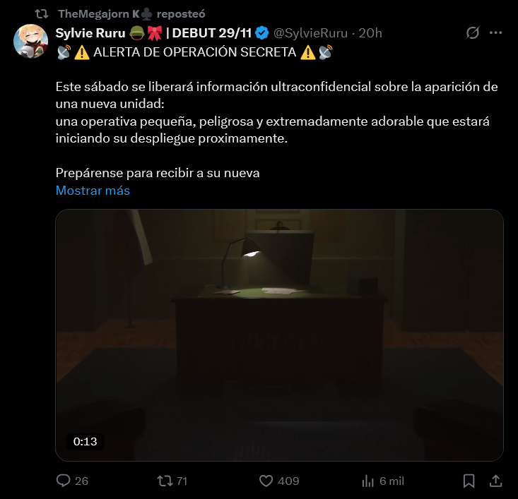Screen dimensions: 518x499
Task: Bookmark this post
Action: pos(469,481)
